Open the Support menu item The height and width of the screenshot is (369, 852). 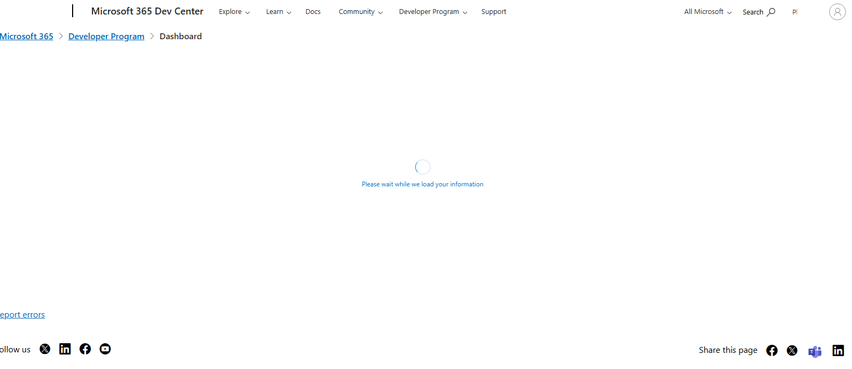494,12
